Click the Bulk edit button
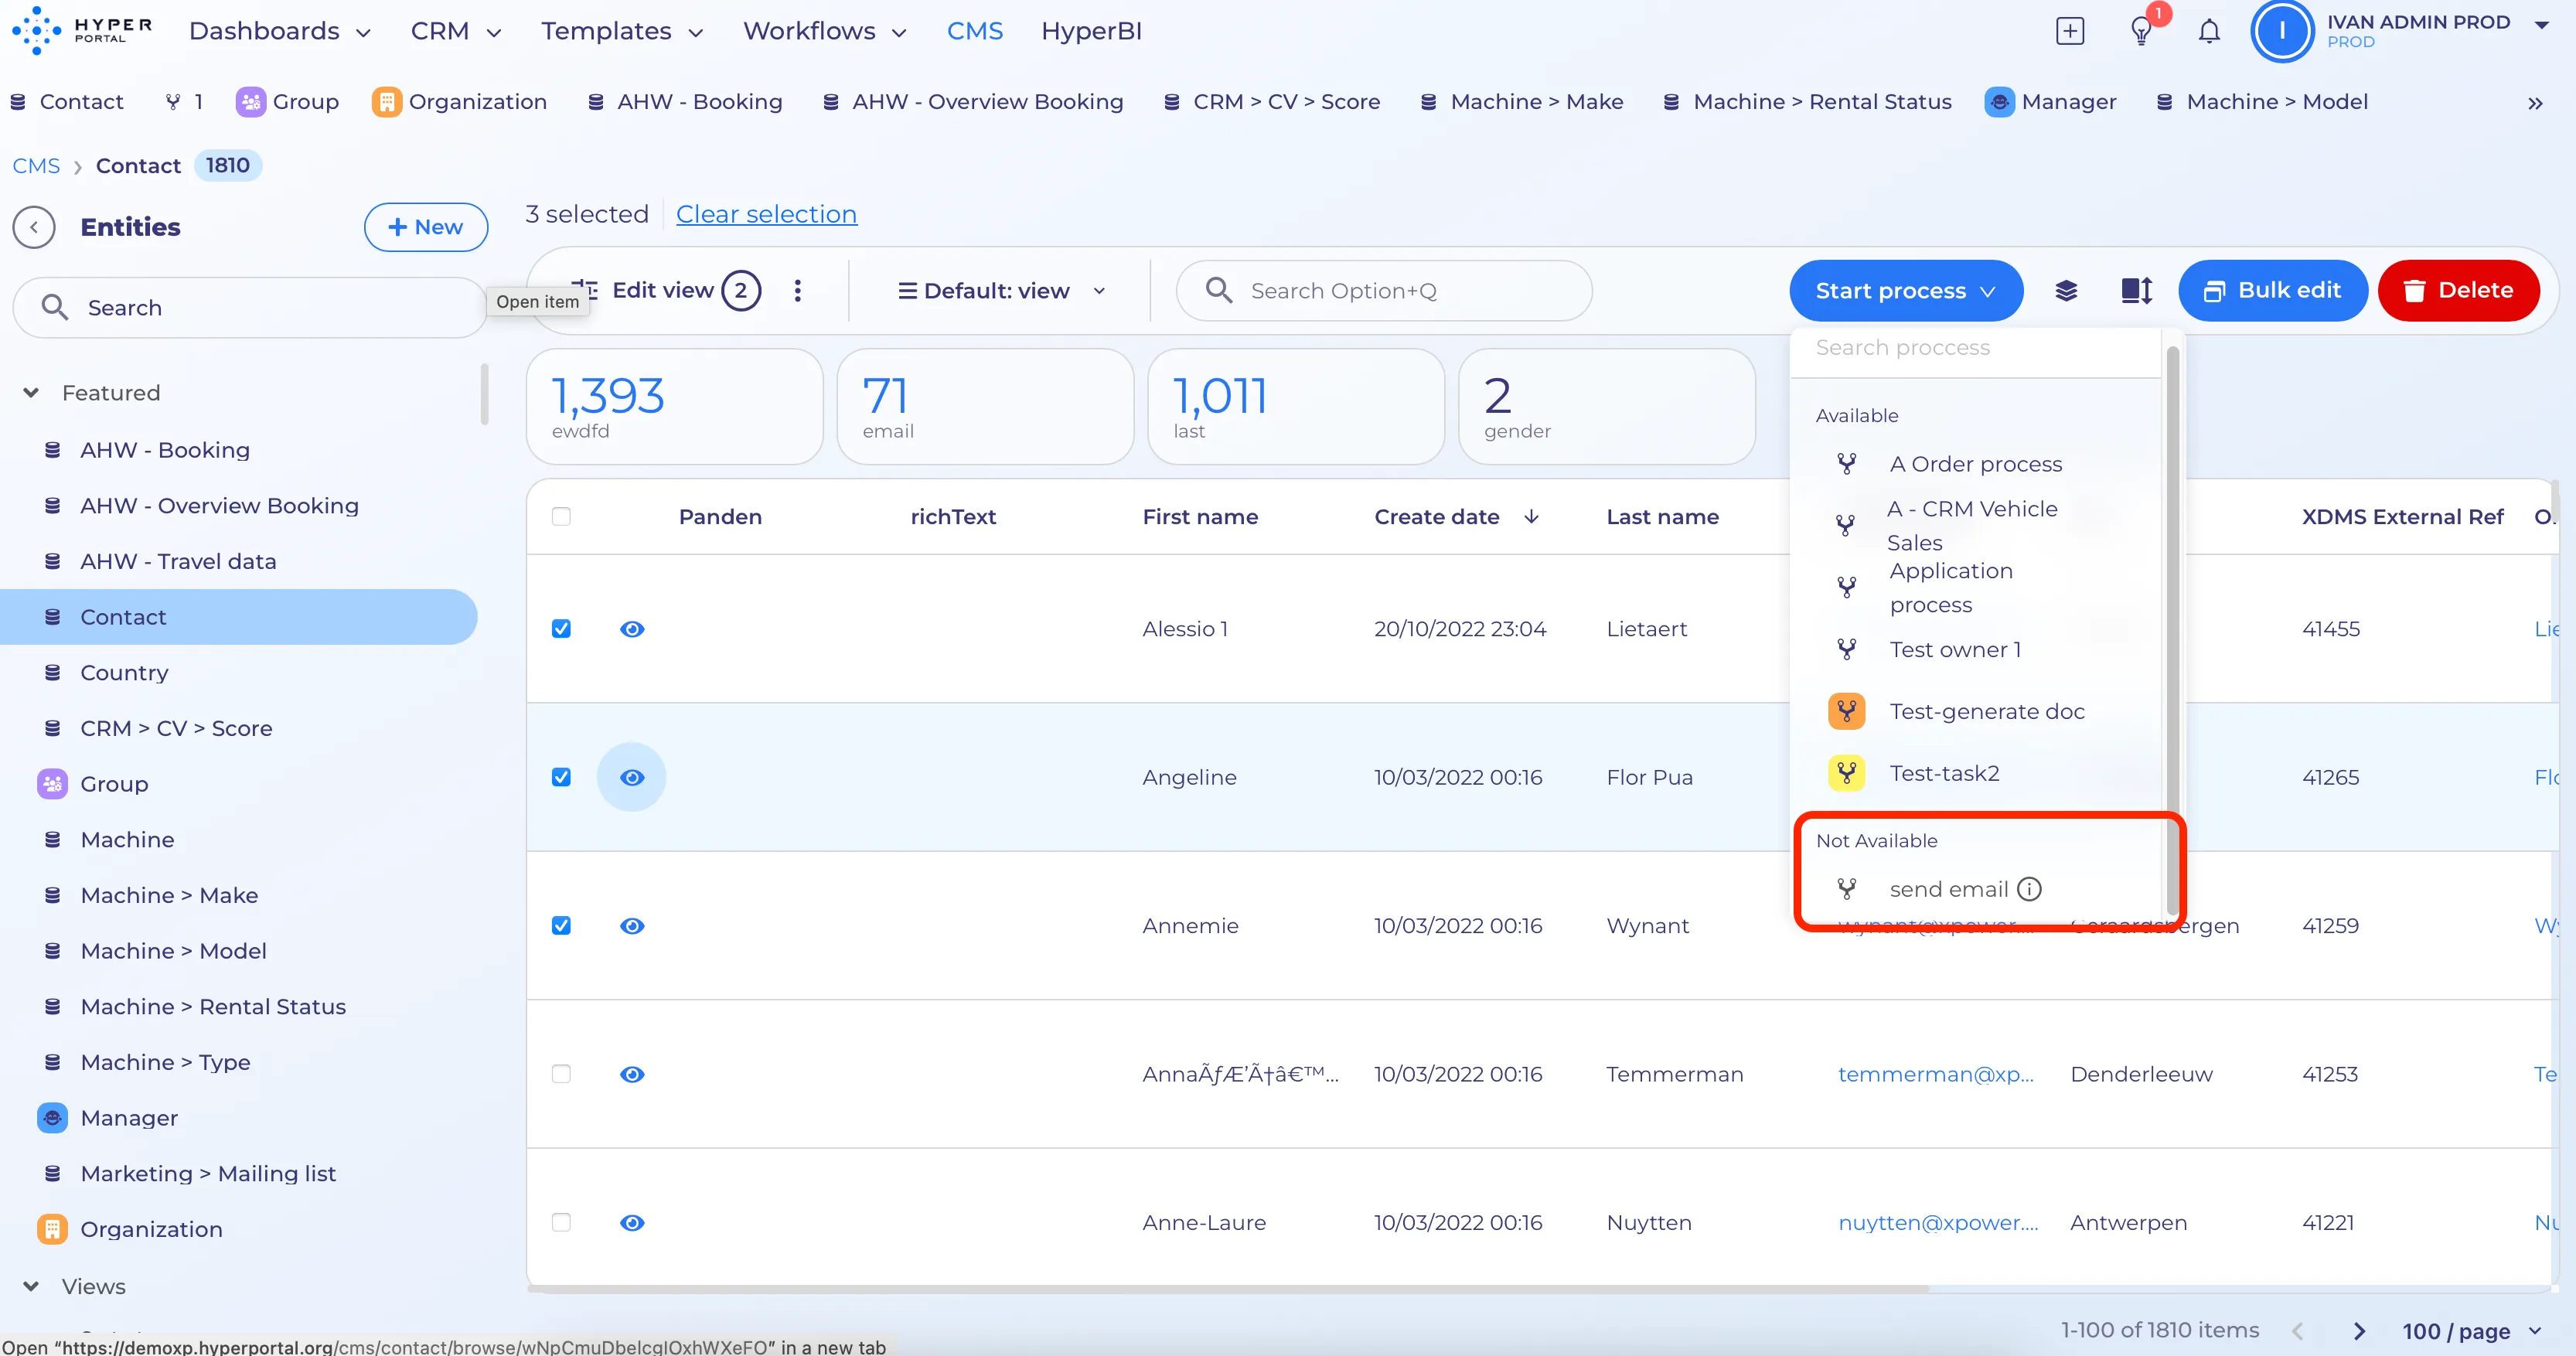 (x=2272, y=290)
